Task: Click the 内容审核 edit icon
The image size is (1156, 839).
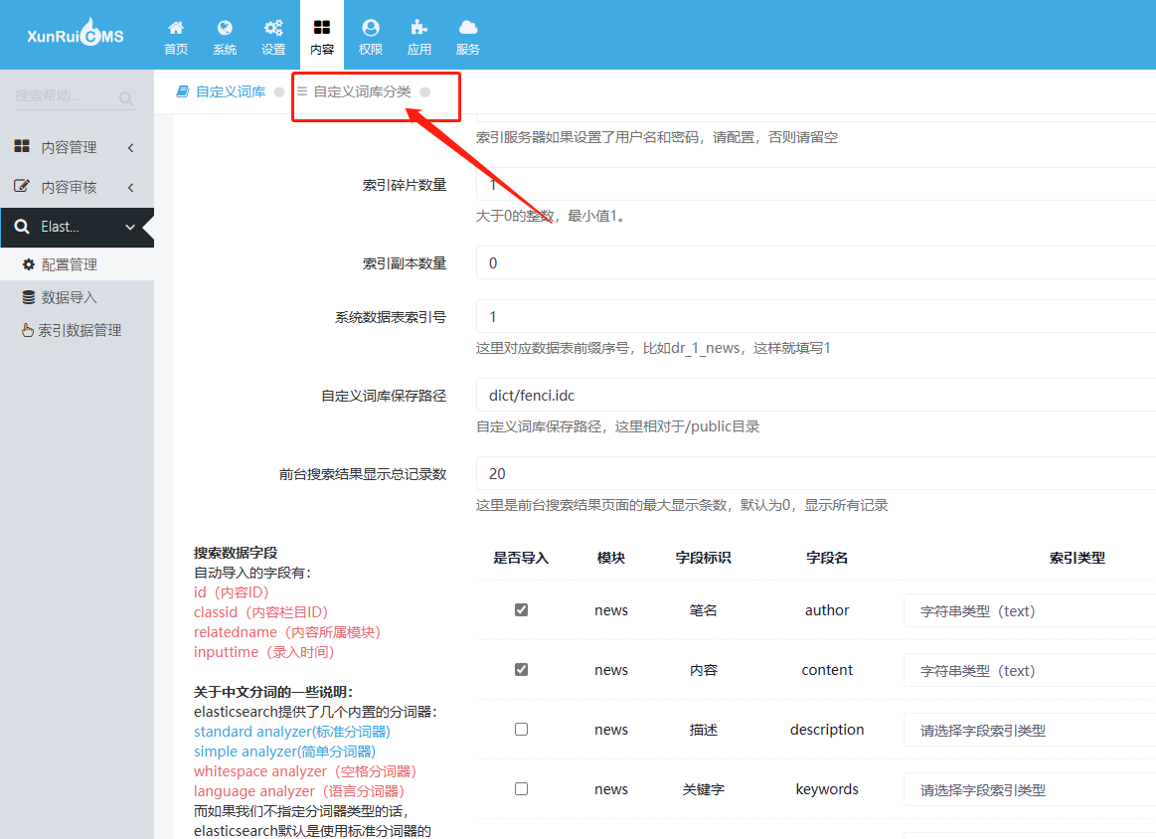Action: [x=22, y=186]
